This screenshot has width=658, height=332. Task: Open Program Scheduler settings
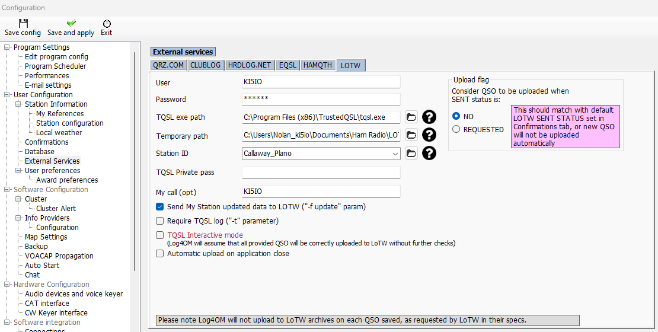coord(55,66)
